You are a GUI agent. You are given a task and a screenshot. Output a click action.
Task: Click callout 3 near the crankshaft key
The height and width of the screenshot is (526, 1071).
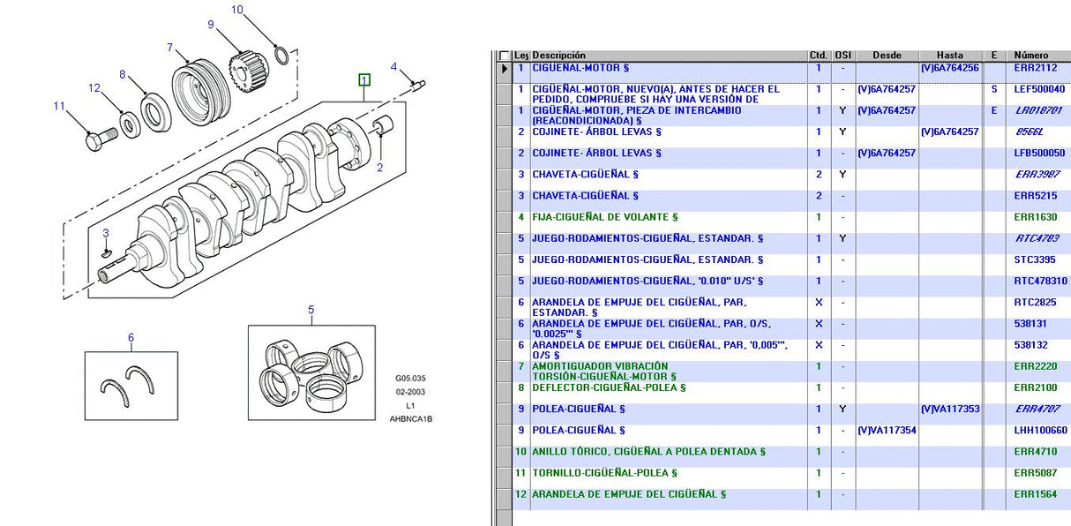(105, 233)
